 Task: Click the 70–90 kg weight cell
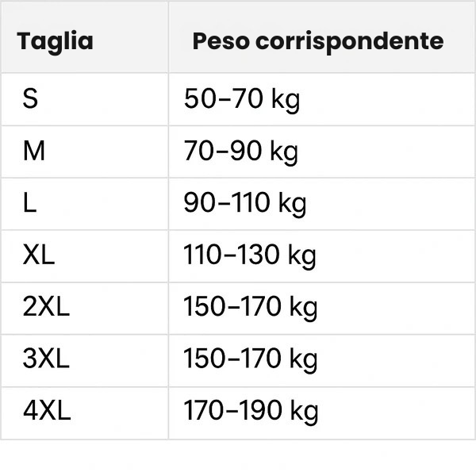241,151
